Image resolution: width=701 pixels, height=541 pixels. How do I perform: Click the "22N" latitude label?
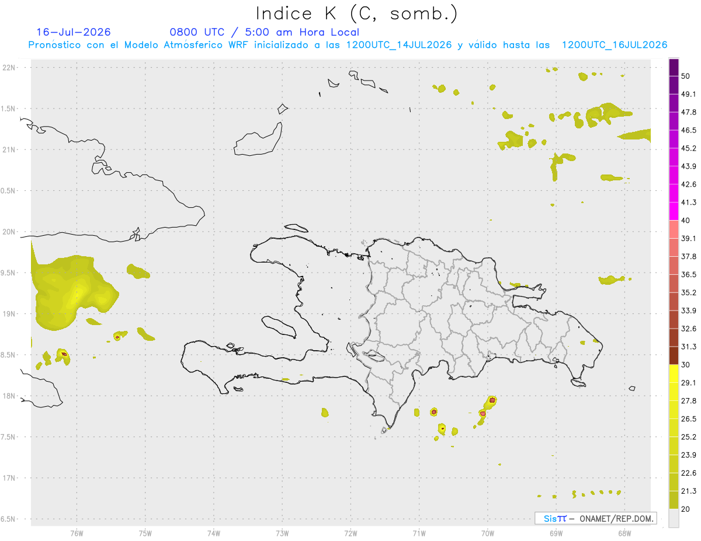(x=10, y=68)
